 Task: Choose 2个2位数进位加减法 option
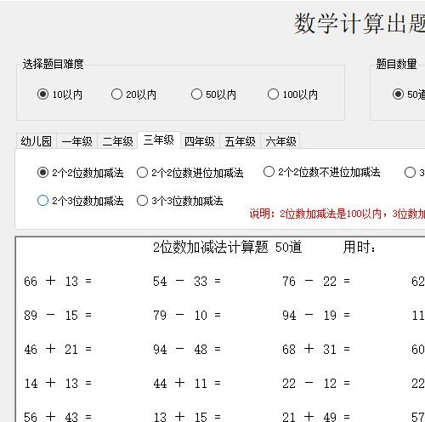pos(190,173)
